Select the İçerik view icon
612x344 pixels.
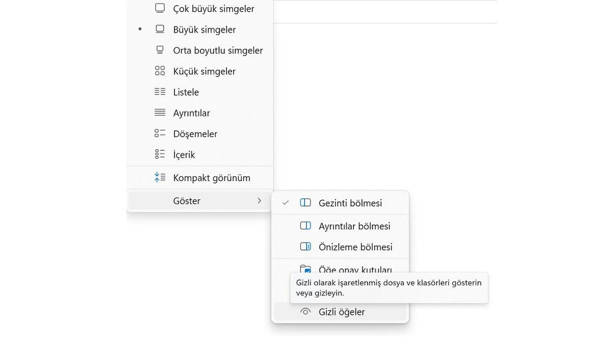point(160,153)
